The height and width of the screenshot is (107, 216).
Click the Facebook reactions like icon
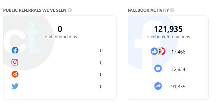[x=154, y=51]
